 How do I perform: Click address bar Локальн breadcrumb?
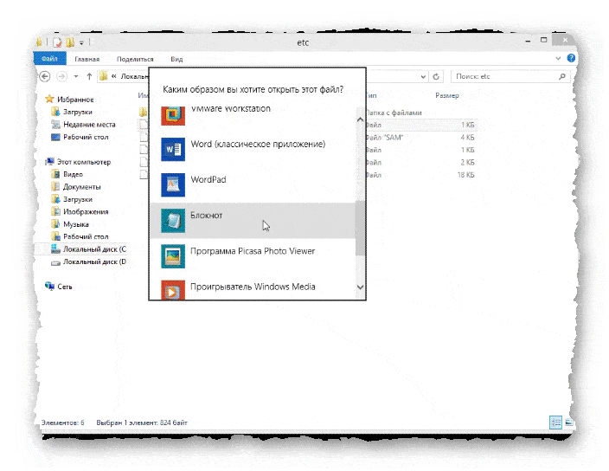pos(134,76)
